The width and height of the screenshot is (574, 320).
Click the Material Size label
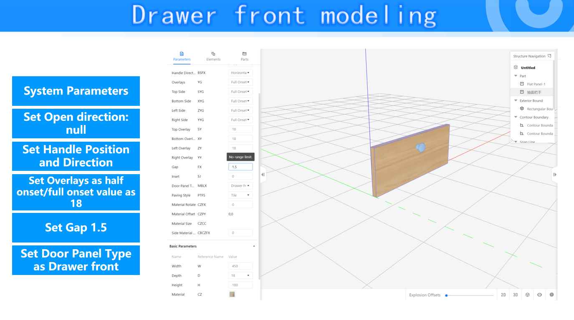pyautogui.click(x=181, y=224)
